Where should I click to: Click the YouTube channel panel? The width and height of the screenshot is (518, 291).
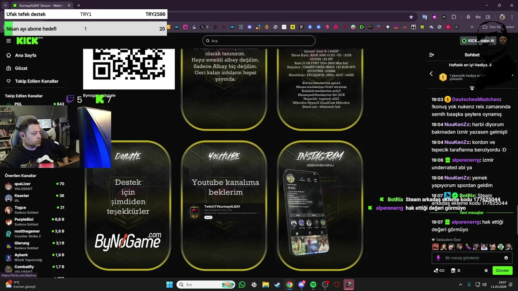click(224, 205)
